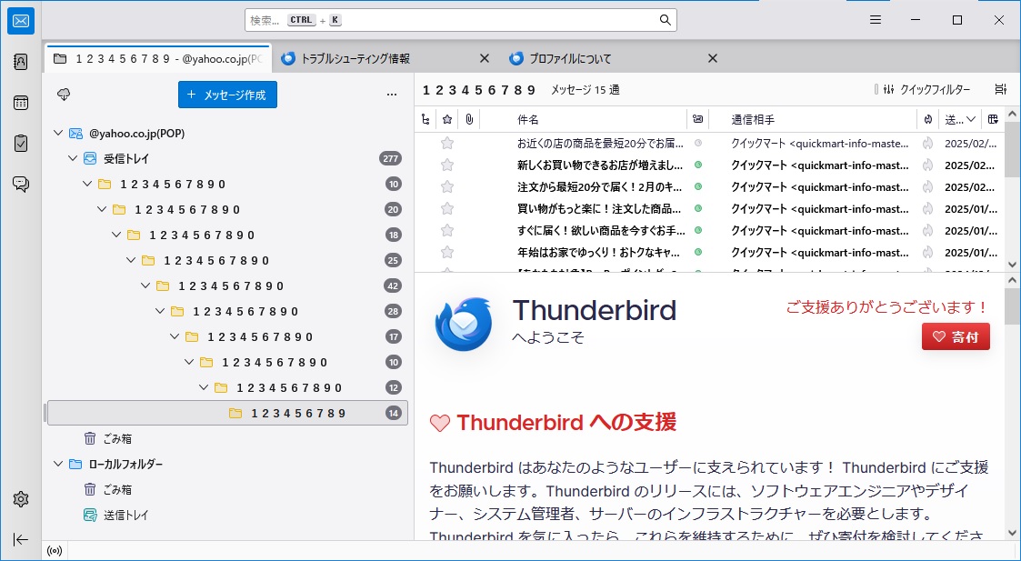The height and width of the screenshot is (561, 1021).
Task: Open the Tasks space icon
Action: (21, 144)
